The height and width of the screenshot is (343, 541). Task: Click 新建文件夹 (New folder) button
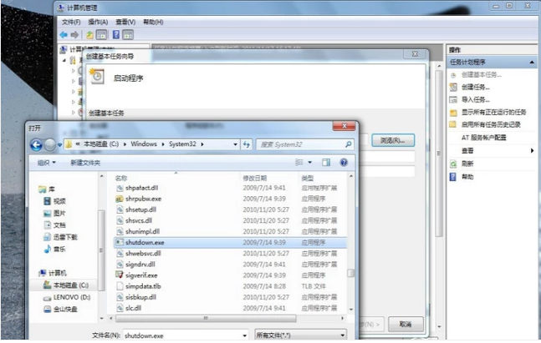tap(85, 163)
